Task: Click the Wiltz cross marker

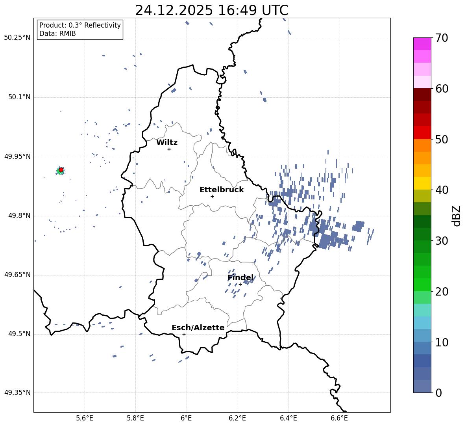Action: [169, 149]
